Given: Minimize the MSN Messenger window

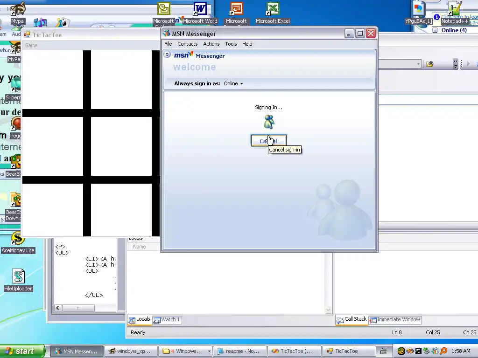Looking at the screenshot, I should pyautogui.click(x=349, y=34).
